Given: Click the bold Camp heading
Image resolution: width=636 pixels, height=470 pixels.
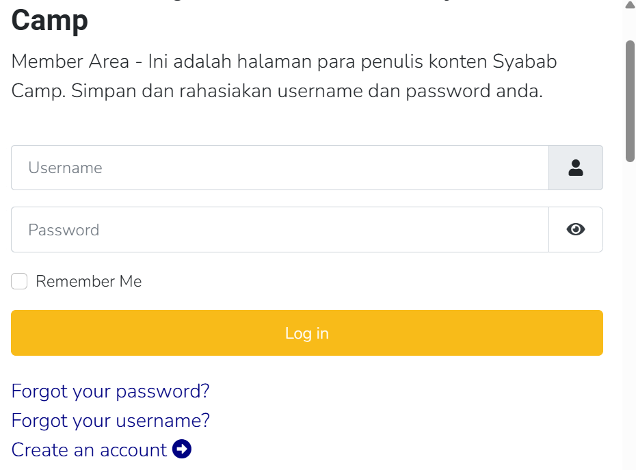Looking at the screenshot, I should click(x=49, y=21).
